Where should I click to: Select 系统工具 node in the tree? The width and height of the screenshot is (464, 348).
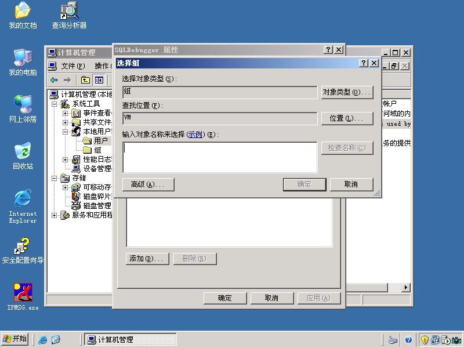coord(86,104)
